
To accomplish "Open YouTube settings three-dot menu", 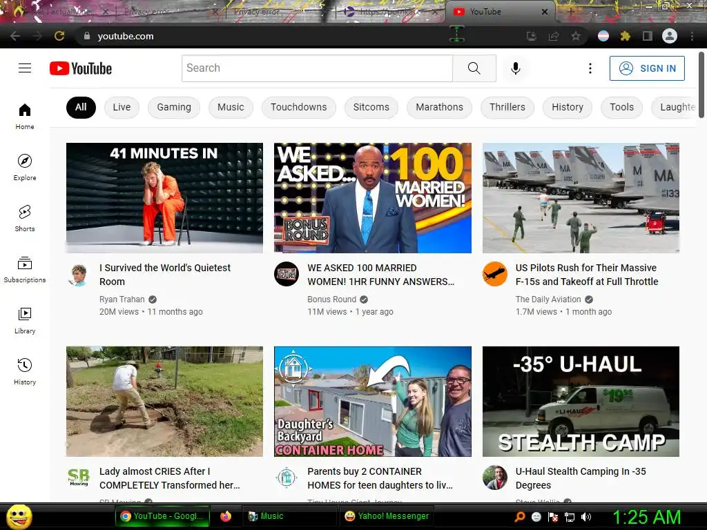I will pyautogui.click(x=590, y=68).
